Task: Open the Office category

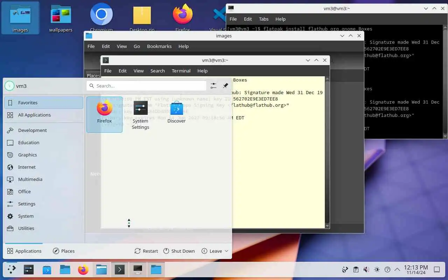Action: pyautogui.click(x=44, y=191)
